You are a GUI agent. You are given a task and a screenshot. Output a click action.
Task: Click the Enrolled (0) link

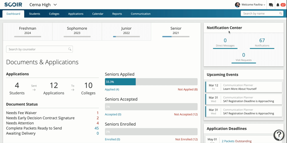point(112,139)
